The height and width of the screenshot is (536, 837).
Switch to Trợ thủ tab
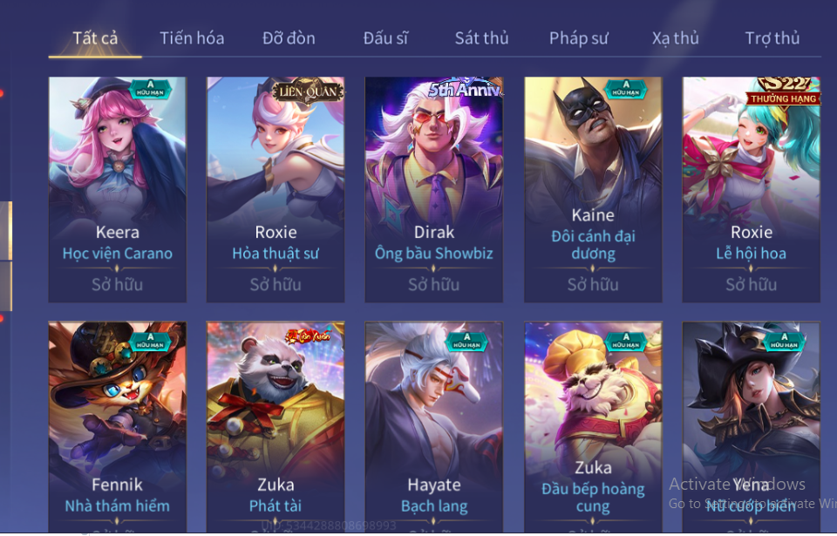772,37
